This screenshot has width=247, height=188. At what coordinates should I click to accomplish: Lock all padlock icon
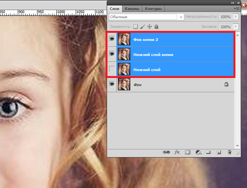tap(156, 27)
